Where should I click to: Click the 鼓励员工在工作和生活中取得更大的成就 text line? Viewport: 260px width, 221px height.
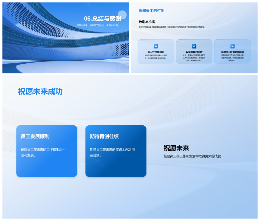click(x=192, y=156)
